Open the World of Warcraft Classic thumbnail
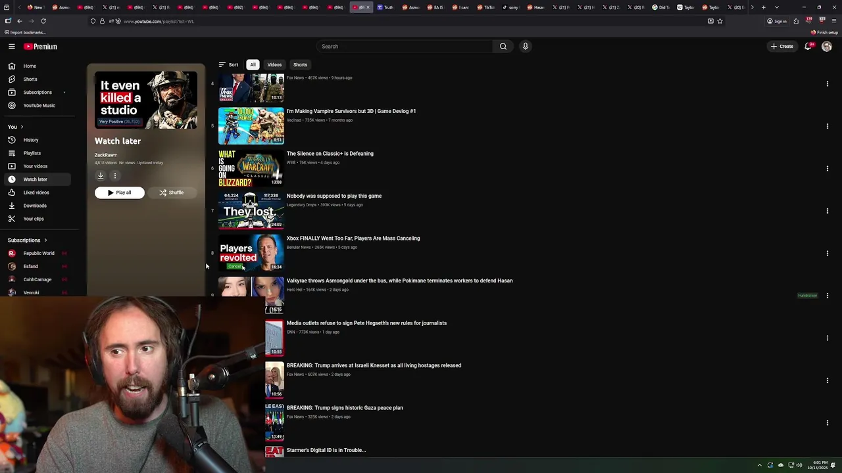842x473 pixels. tap(251, 168)
